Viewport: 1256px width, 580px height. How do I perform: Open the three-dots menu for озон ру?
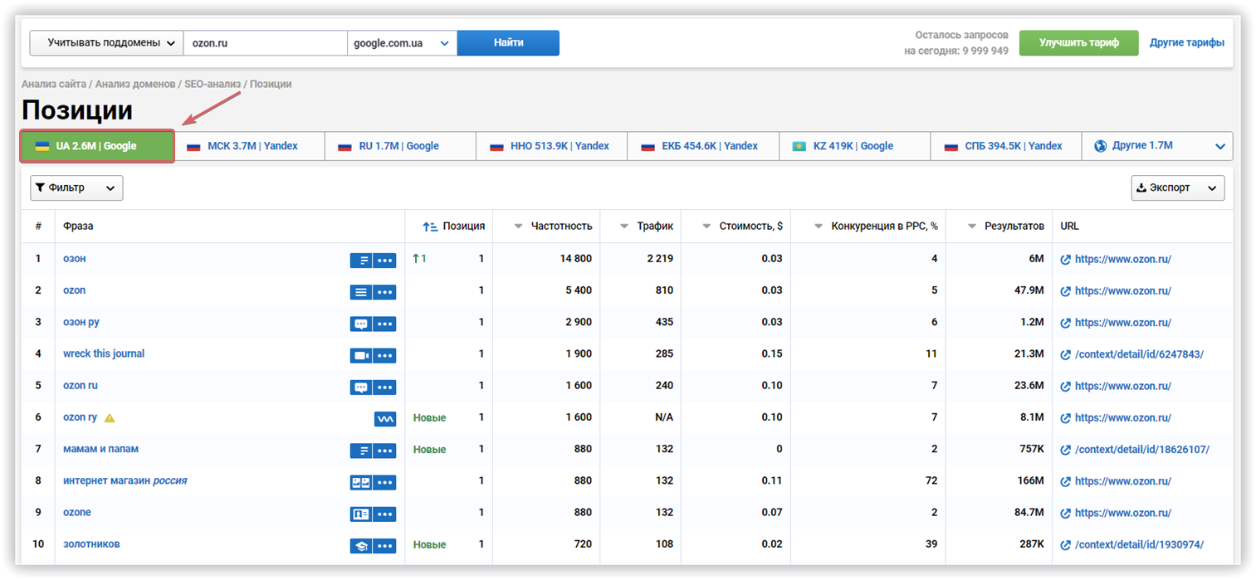coord(384,324)
